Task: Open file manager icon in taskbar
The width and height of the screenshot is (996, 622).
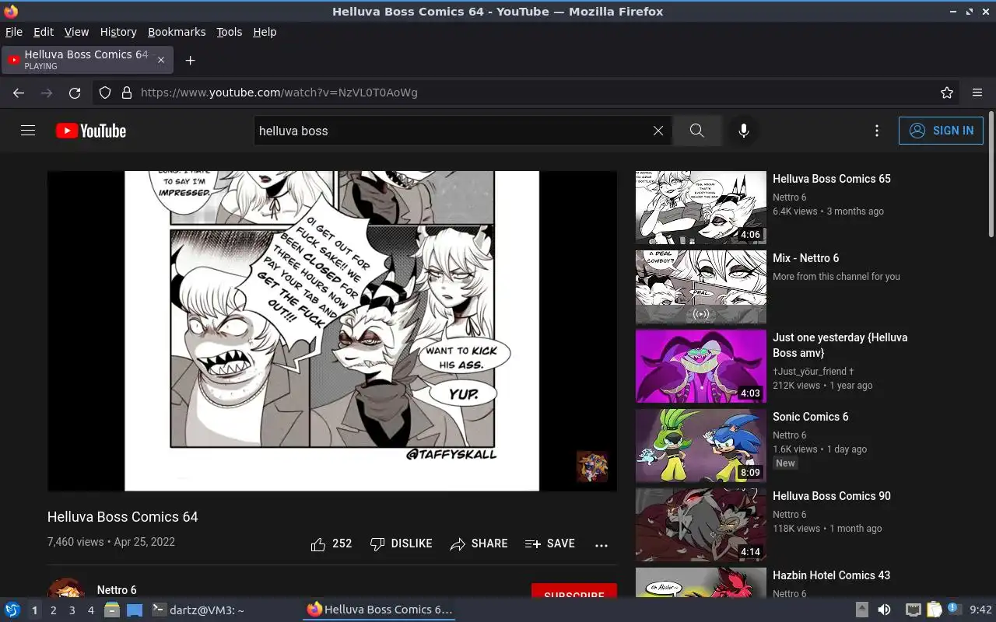Action: pos(112,610)
